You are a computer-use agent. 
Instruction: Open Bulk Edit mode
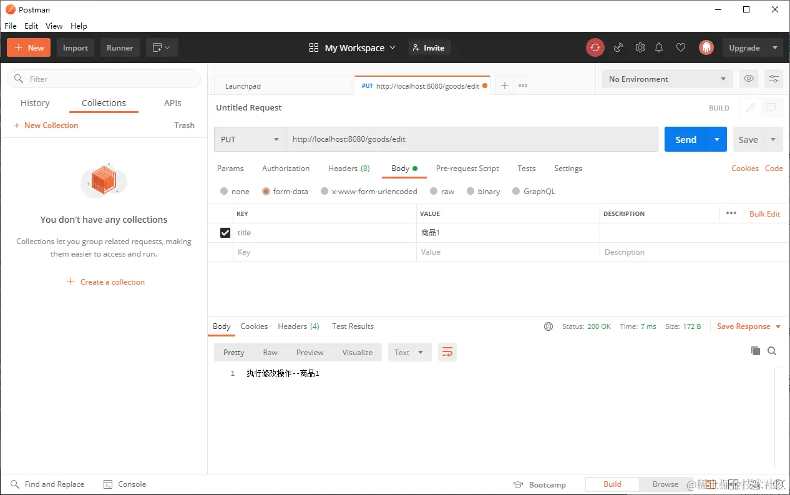[x=764, y=213]
